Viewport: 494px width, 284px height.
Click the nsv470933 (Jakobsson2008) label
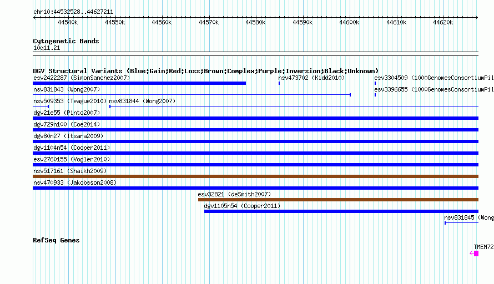(x=75, y=182)
